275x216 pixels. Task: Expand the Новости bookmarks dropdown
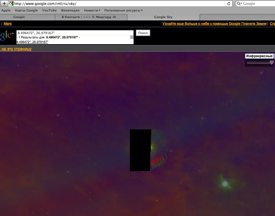coord(92,10)
